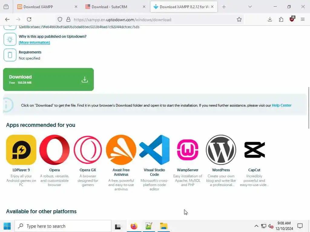The image size is (310, 232).
Task: Show hidden system tray icons
Action: [x=256, y=226]
